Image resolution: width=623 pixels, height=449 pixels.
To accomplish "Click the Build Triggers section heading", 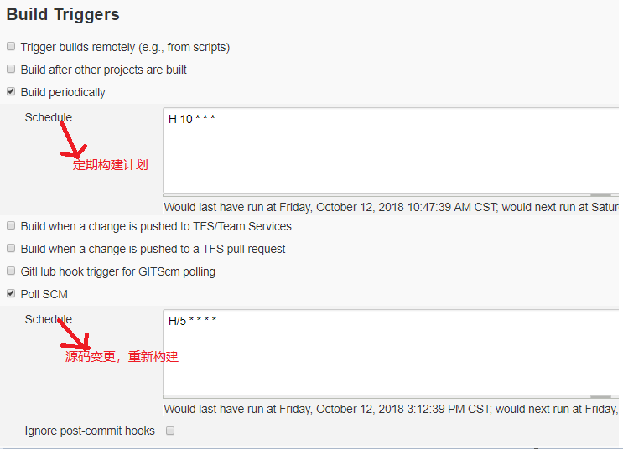I will pos(63,15).
